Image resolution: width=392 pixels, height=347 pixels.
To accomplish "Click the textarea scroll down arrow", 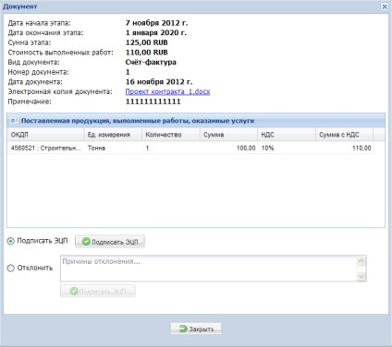I will 361,276.
